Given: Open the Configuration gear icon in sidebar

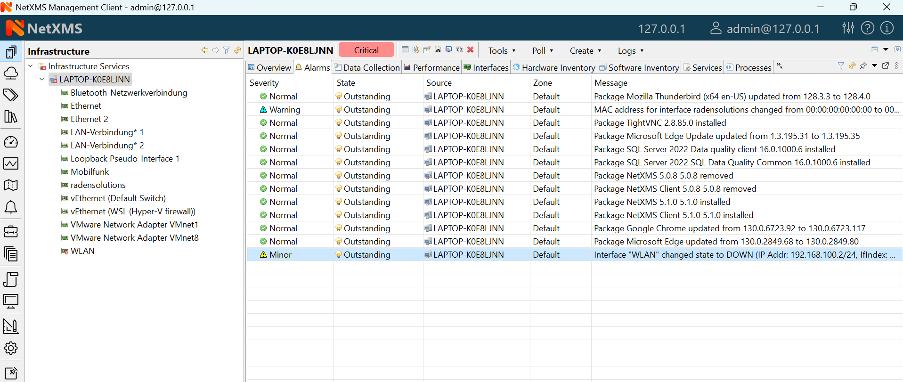Looking at the screenshot, I should pos(11,348).
